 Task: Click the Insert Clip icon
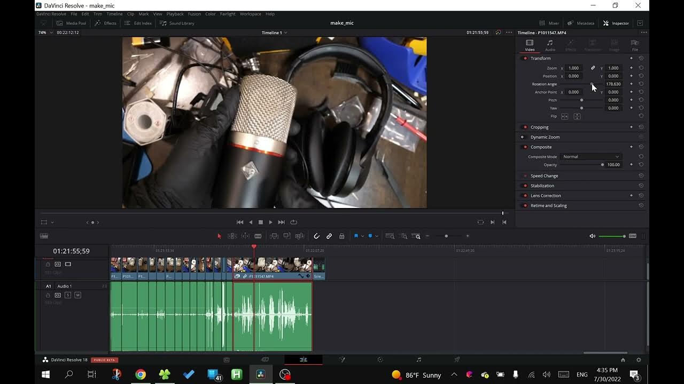point(274,236)
